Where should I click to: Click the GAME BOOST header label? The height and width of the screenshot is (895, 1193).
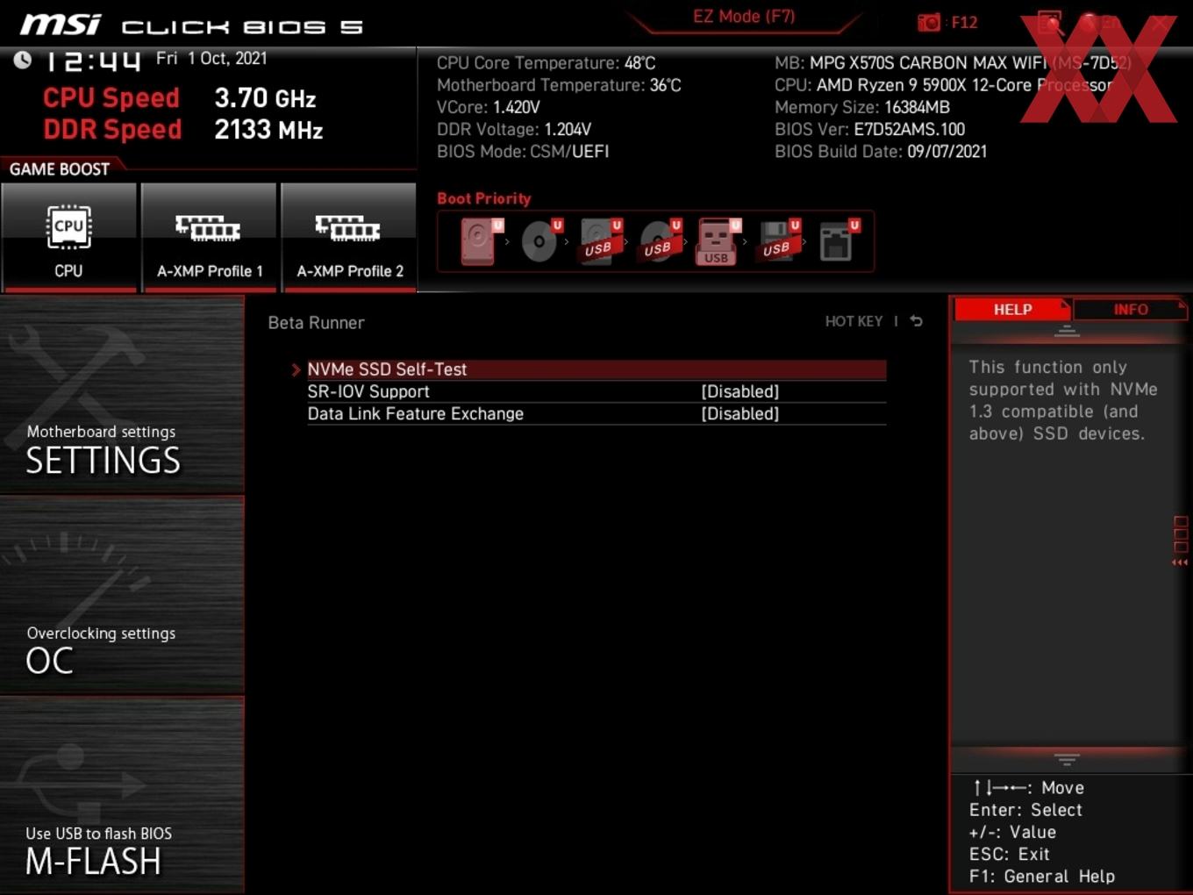point(60,168)
